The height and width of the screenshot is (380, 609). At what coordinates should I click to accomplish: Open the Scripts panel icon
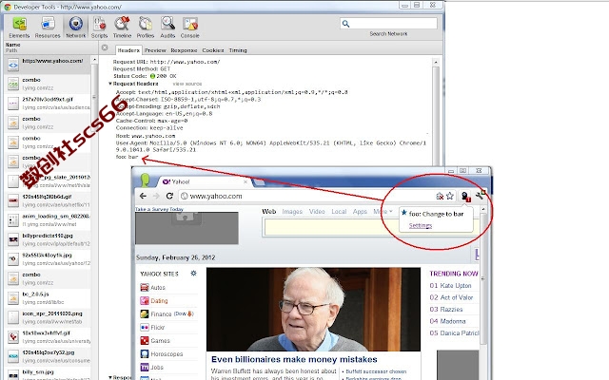tap(99, 28)
